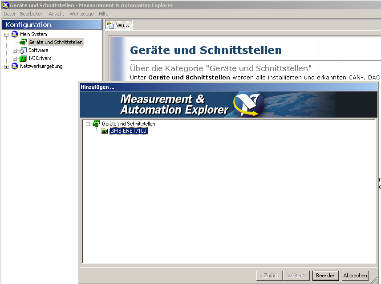Open the Werkzeuge menu
This screenshot has width=381, height=284.
(x=81, y=14)
